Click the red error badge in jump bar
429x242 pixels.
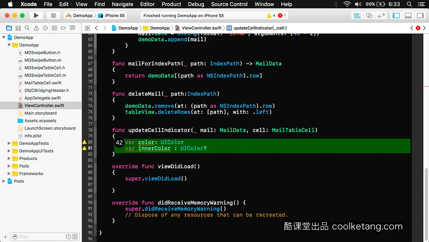418,28
